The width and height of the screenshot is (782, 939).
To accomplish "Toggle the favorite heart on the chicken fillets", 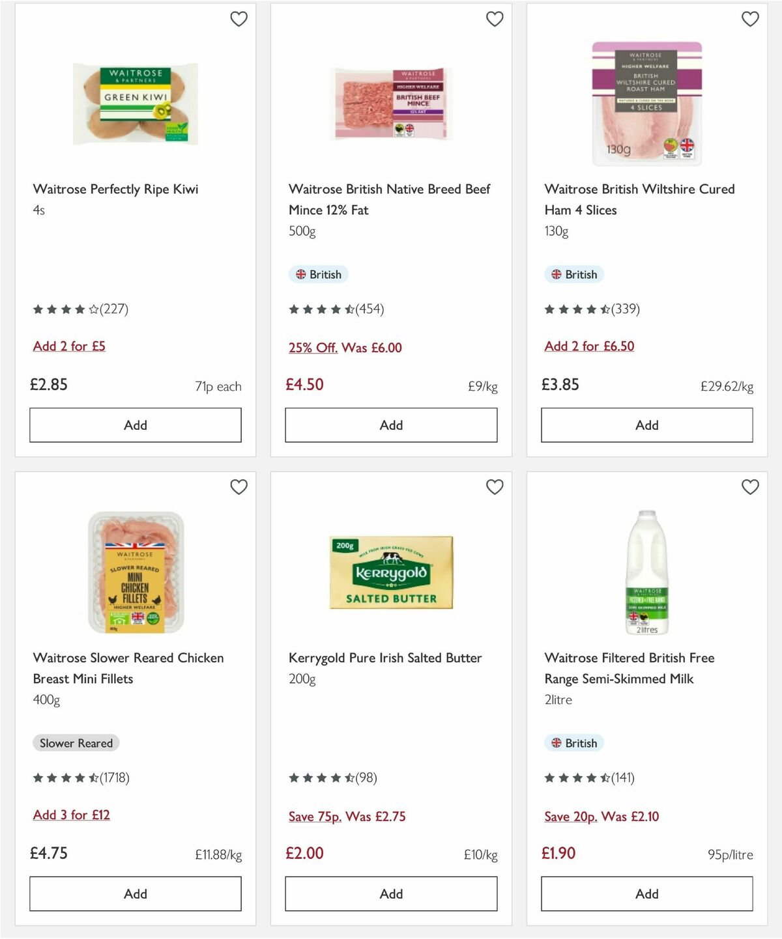I will point(239,486).
